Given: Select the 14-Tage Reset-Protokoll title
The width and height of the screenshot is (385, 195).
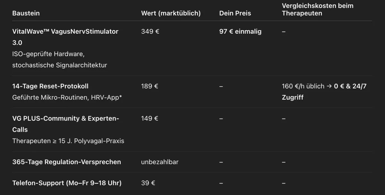Looking at the screenshot, I should [x=50, y=86].
